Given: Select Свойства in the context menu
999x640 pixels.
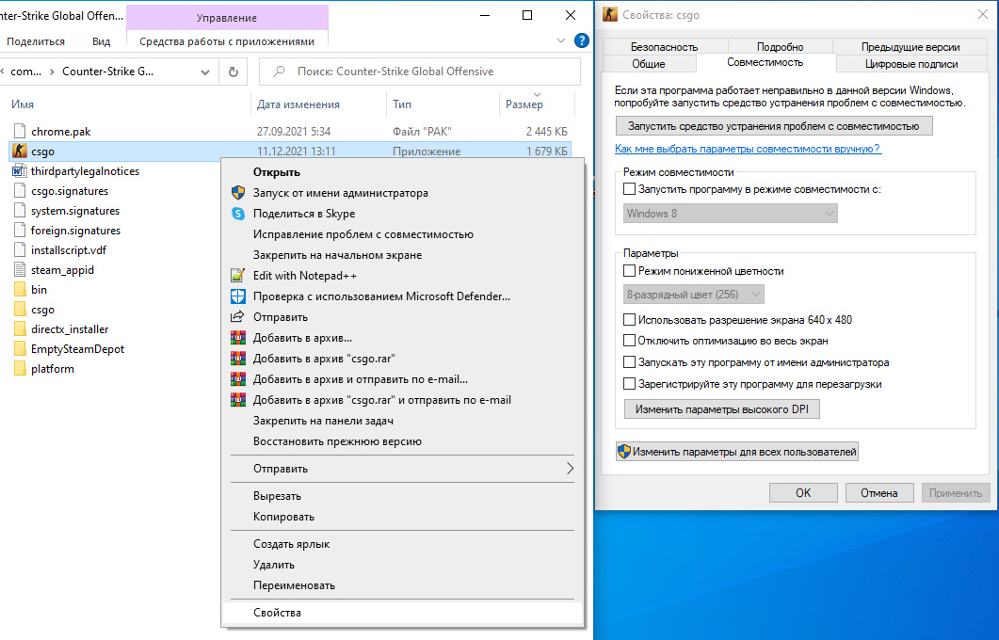Looking at the screenshot, I should (402, 613).
